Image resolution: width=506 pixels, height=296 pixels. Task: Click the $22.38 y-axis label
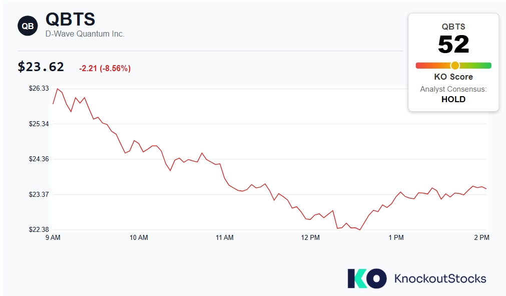click(x=39, y=229)
